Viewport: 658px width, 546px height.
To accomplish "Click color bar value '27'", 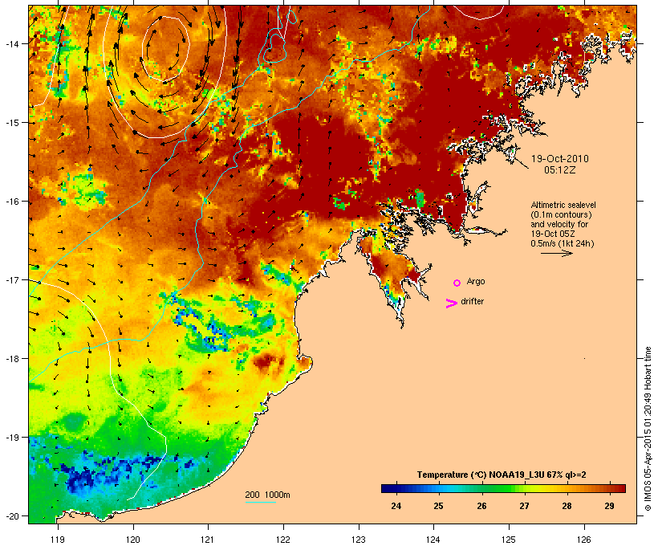I will coord(524,506).
